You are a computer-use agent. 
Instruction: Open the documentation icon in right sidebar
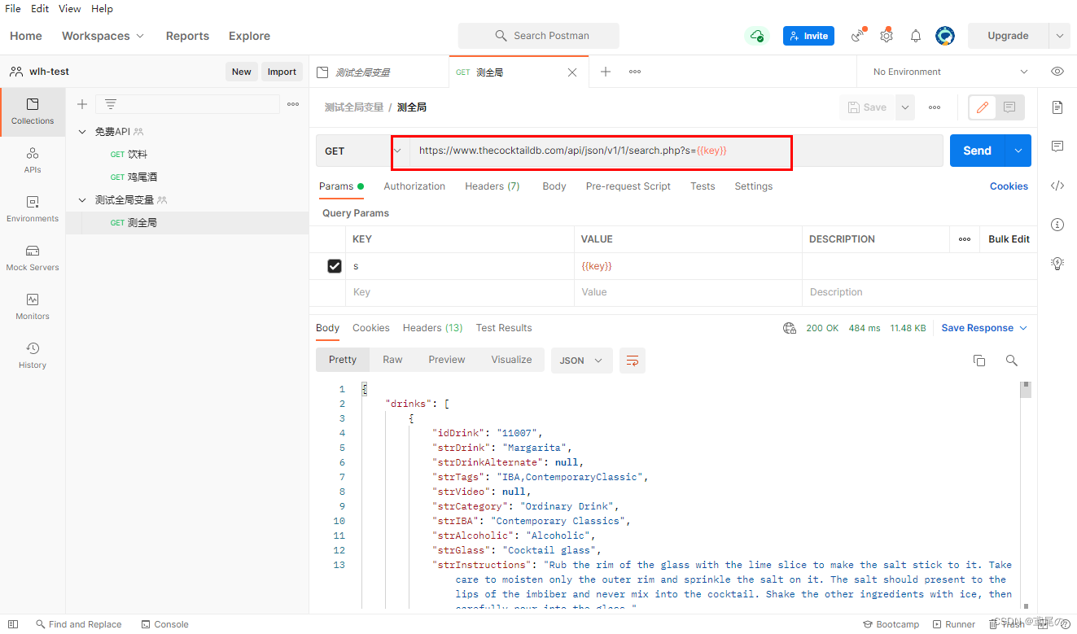(x=1057, y=107)
